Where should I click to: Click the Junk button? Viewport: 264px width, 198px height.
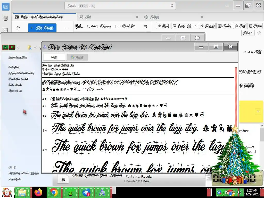[x=240, y=26]
